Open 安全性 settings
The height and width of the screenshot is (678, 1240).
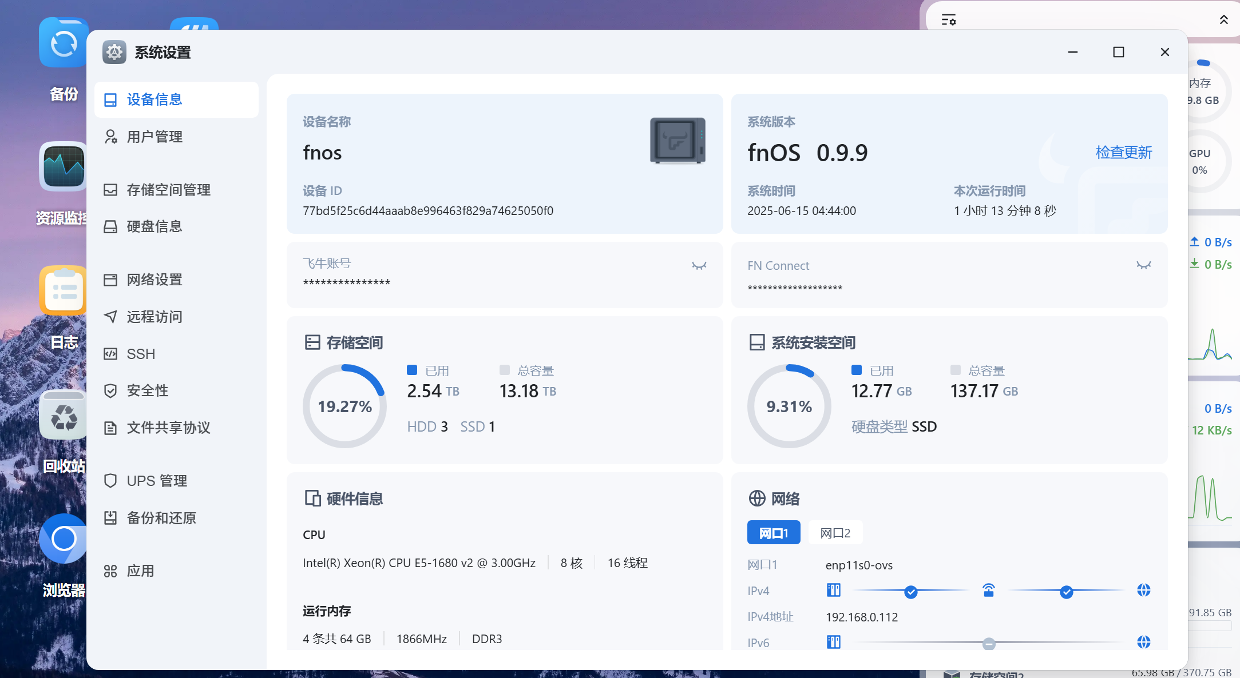click(x=176, y=390)
